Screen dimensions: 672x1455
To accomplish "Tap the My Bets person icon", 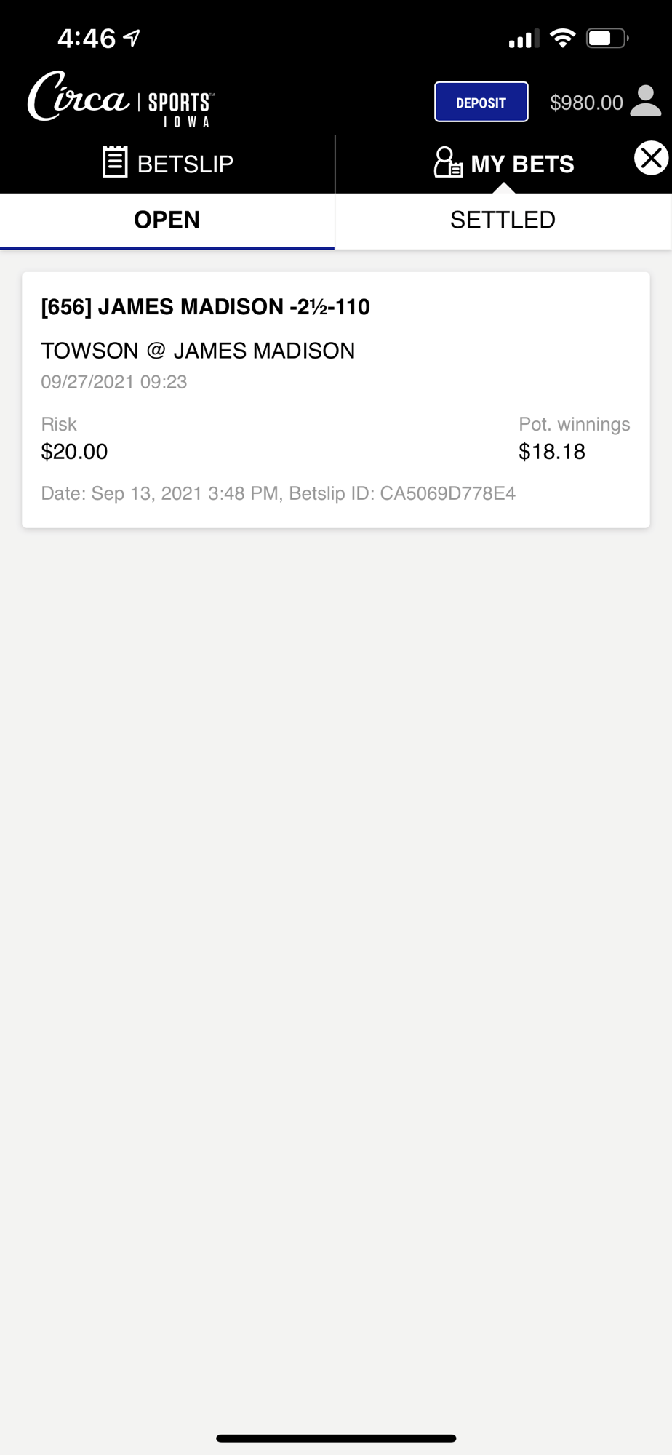I will tap(447, 162).
